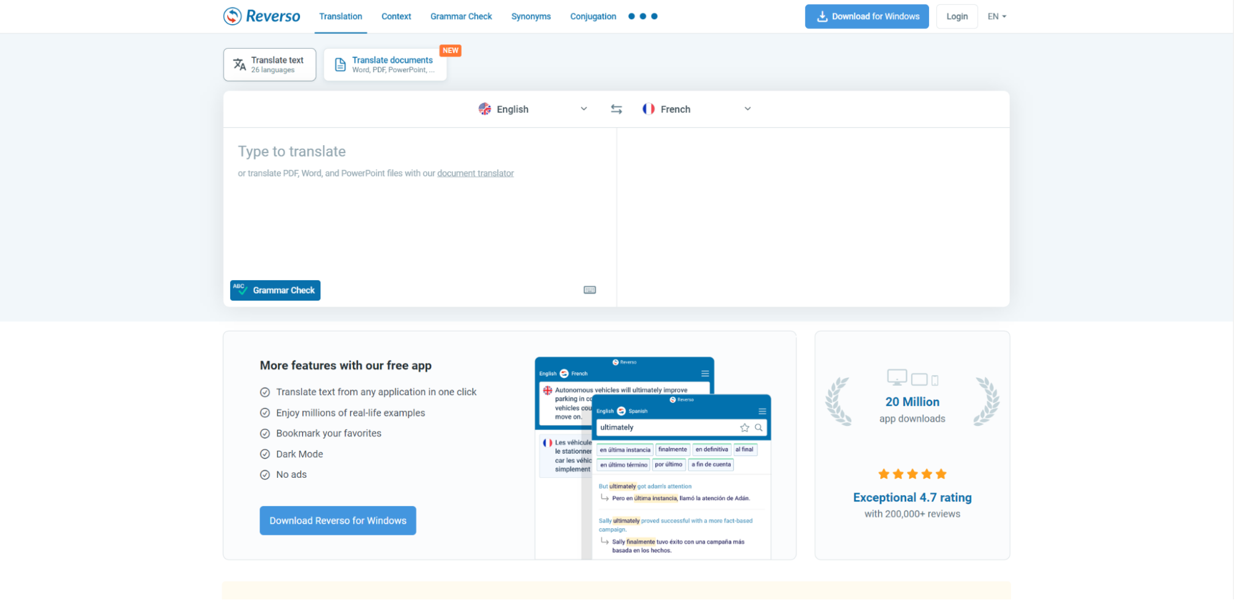The image size is (1234, 600).
Task: Switch to the Synonyms tab
Action: pos(530,17)
